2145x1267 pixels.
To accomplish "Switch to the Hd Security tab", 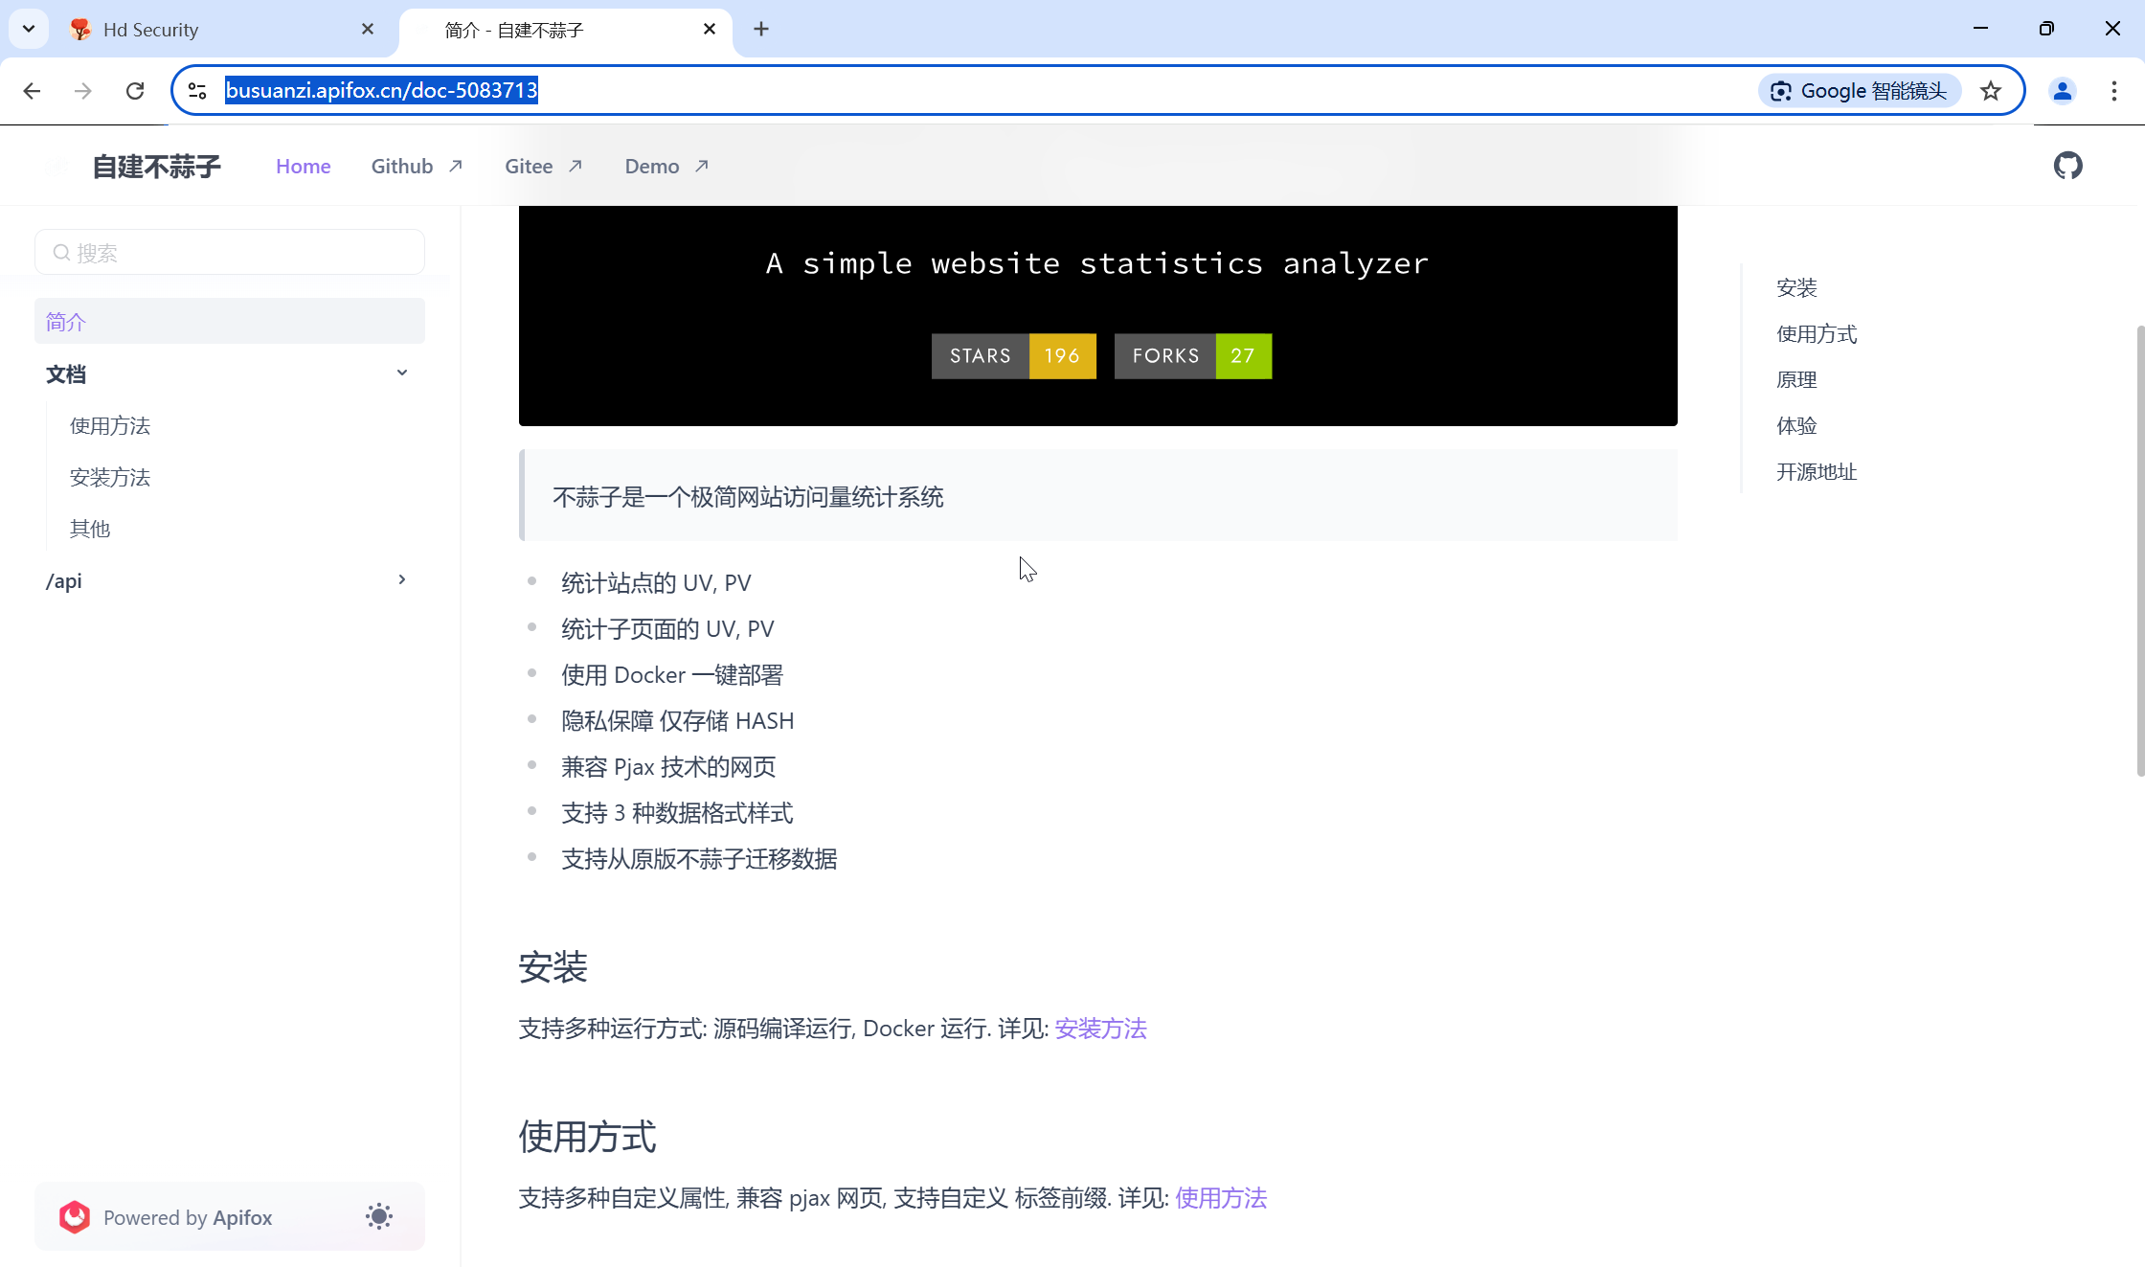I will coord(225,30).
